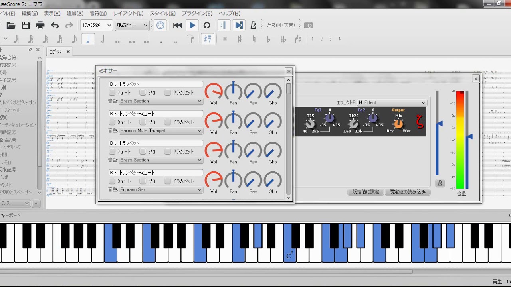Viewport: 511px width, 287px height.
Task: Select the quarter note duration
Action: click(88, 39)
